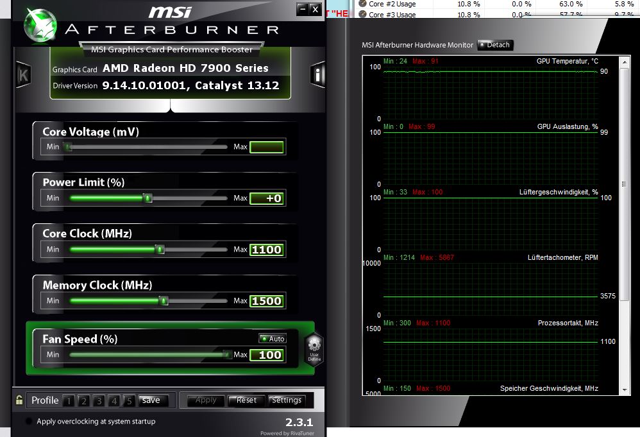Image resolution: width=640 pixels, height=437 pixels.
Task: Open the information i side button
Action: (x=317, y=74)
